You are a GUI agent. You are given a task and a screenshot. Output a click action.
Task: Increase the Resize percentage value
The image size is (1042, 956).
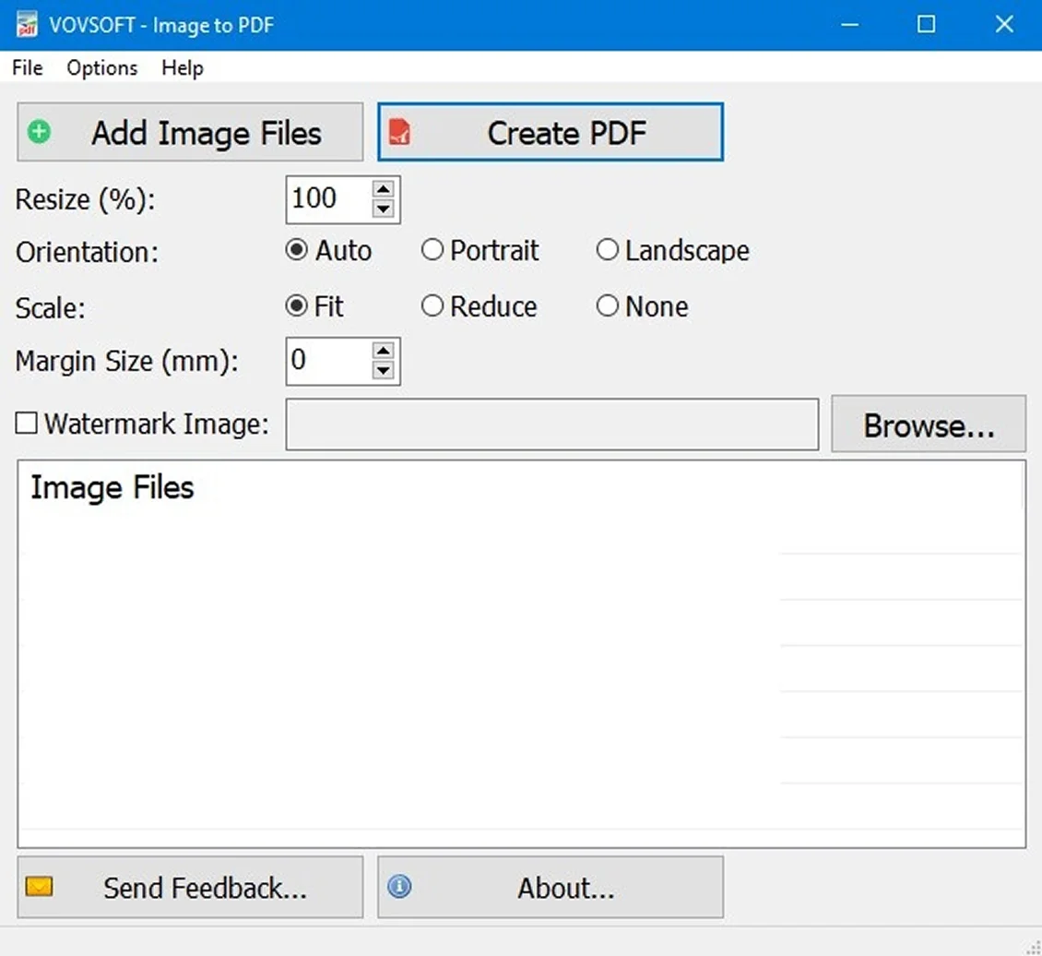click(383, 189)
